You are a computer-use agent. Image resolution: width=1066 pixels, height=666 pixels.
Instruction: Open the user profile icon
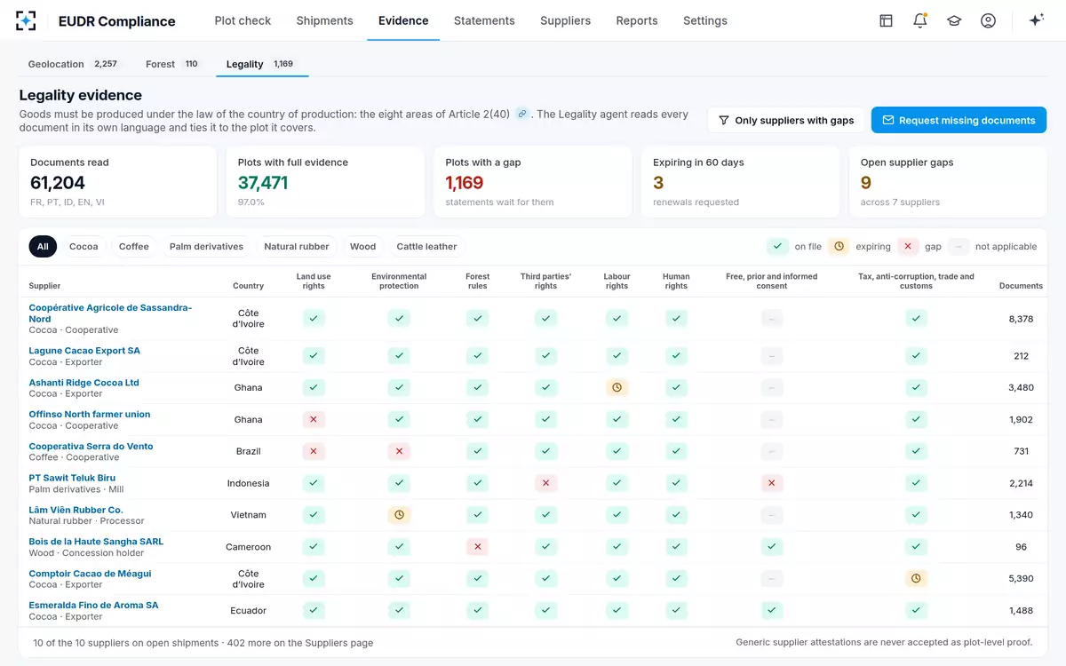click(988, 20)
